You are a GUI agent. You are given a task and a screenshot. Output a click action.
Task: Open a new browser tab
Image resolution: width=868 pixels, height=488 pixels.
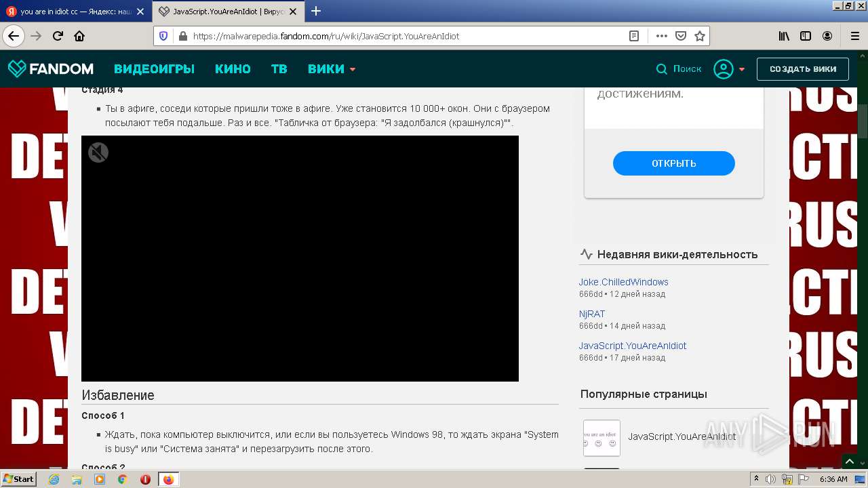tap(316, 11)
